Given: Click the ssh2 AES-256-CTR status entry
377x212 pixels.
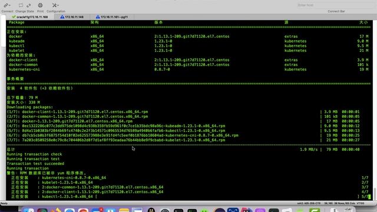Looking at the screenshot, I should [x=309, y=204].
